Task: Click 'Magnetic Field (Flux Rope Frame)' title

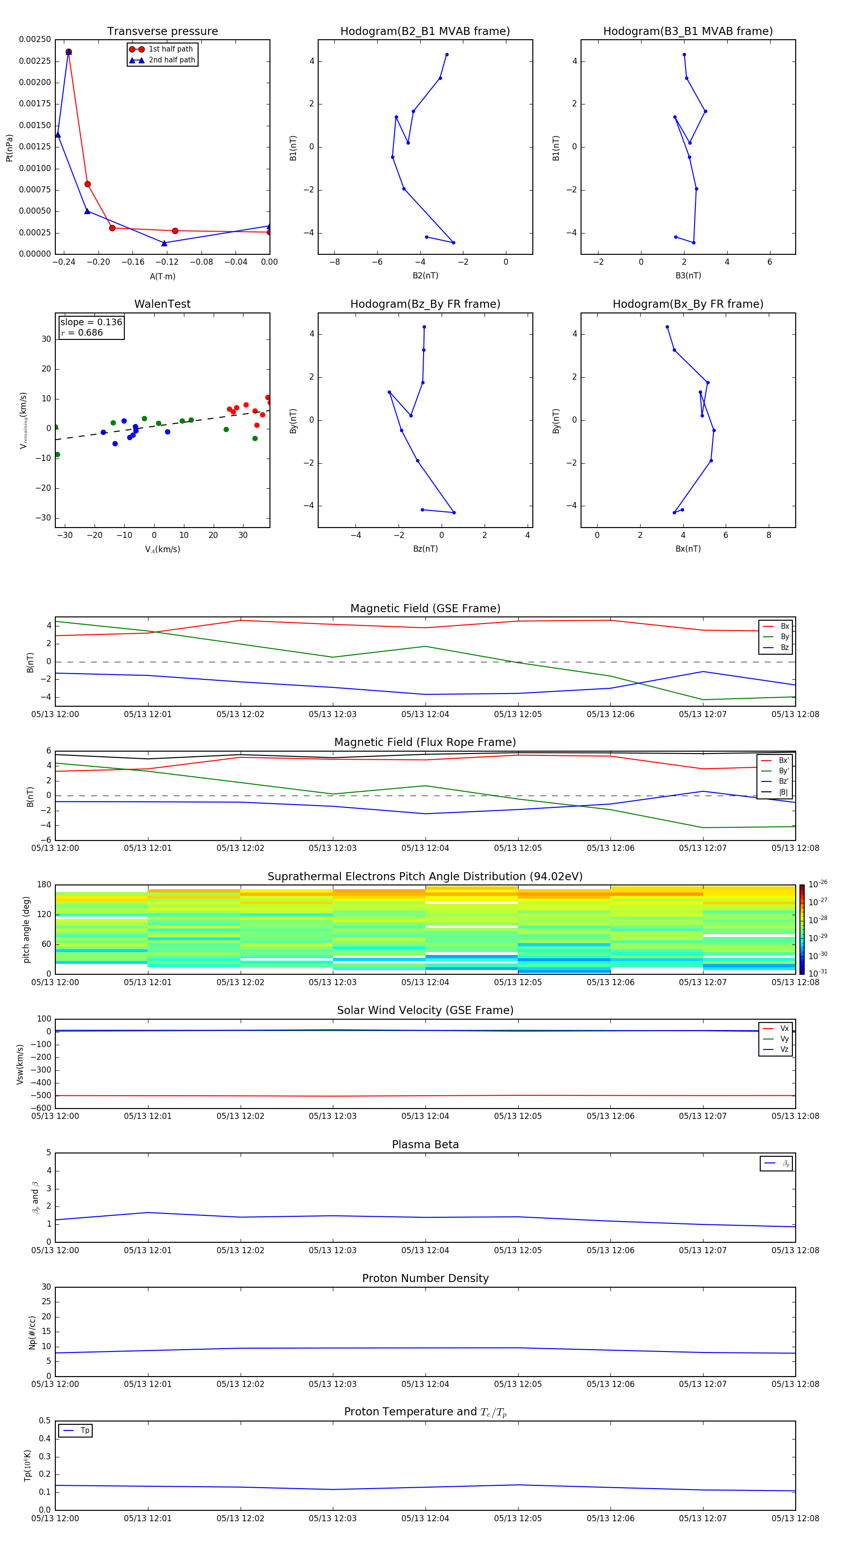Action: tap(425, 743)
